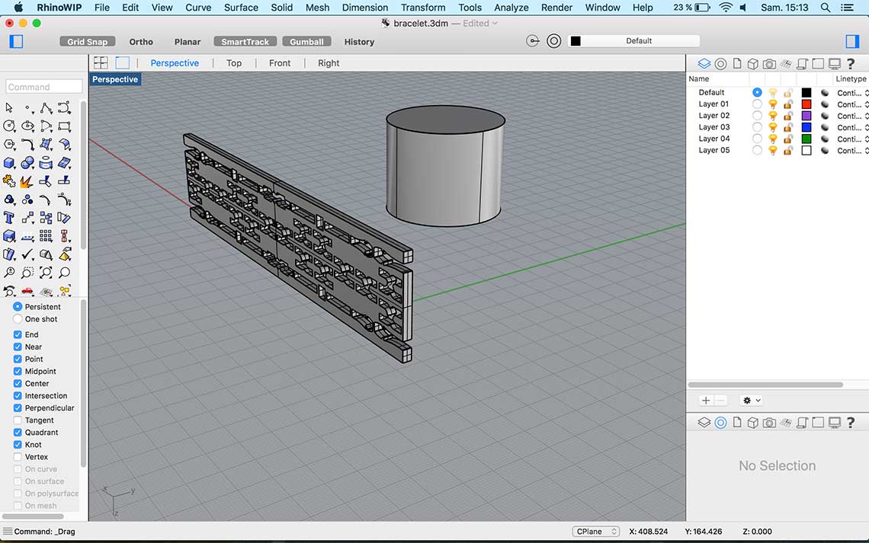869x543 pixels.
Task: Select the One shot radio option
Action: pyautogui.click(x=18, y=319)
